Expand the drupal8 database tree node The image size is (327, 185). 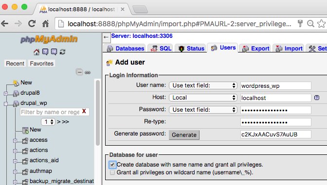tap(6, 94)
